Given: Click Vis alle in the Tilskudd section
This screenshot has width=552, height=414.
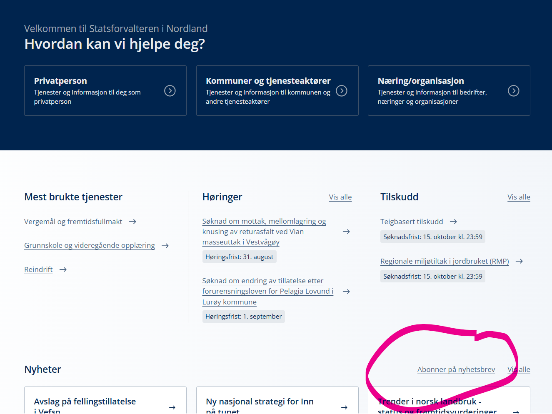Looking at the screenshot, I should 519,197.
